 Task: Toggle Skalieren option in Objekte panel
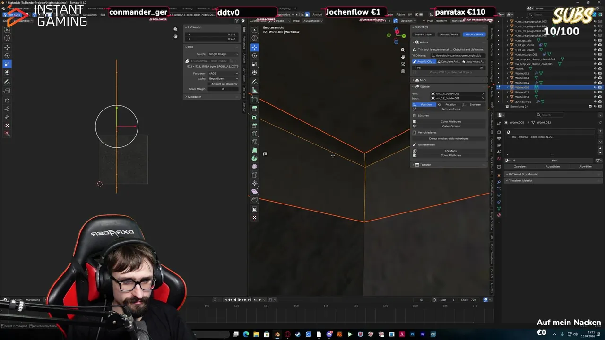click(x=473, y=104)
